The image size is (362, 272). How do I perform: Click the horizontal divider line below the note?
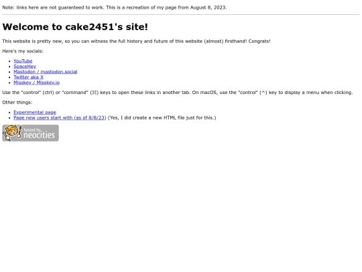pos(181,15)
